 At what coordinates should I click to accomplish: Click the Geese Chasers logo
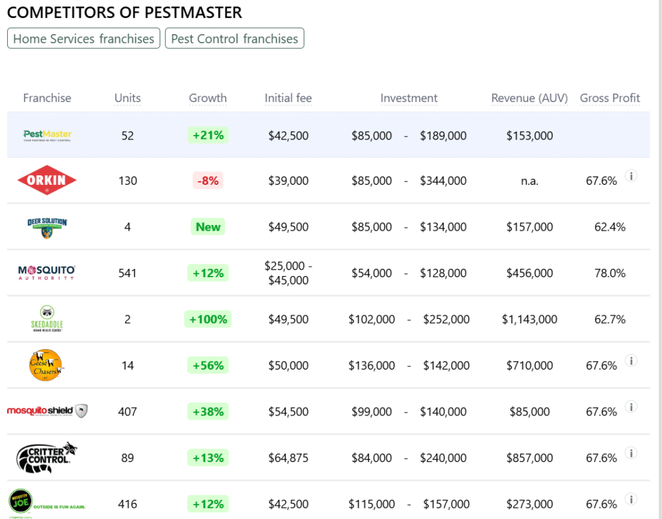[47, 365]
